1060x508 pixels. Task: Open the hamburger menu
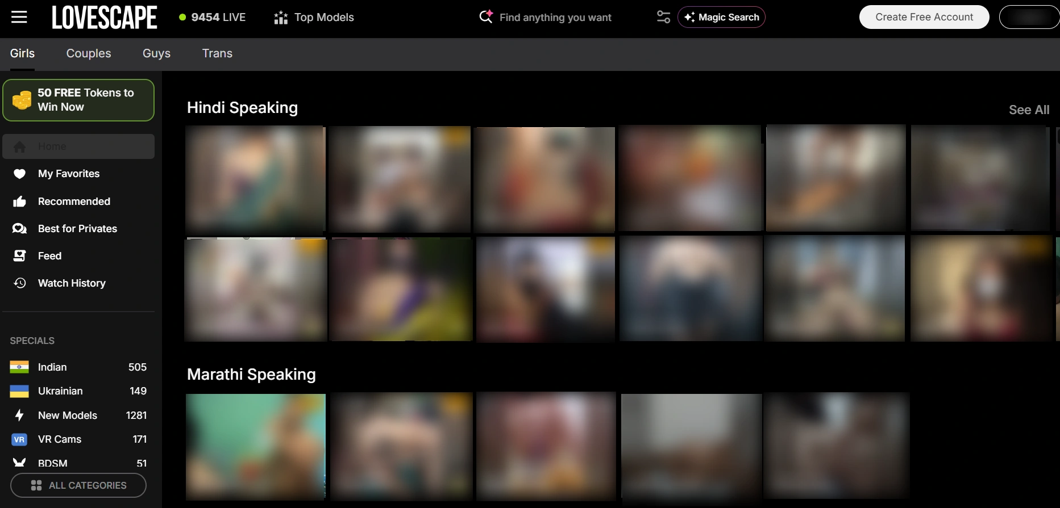19,17
